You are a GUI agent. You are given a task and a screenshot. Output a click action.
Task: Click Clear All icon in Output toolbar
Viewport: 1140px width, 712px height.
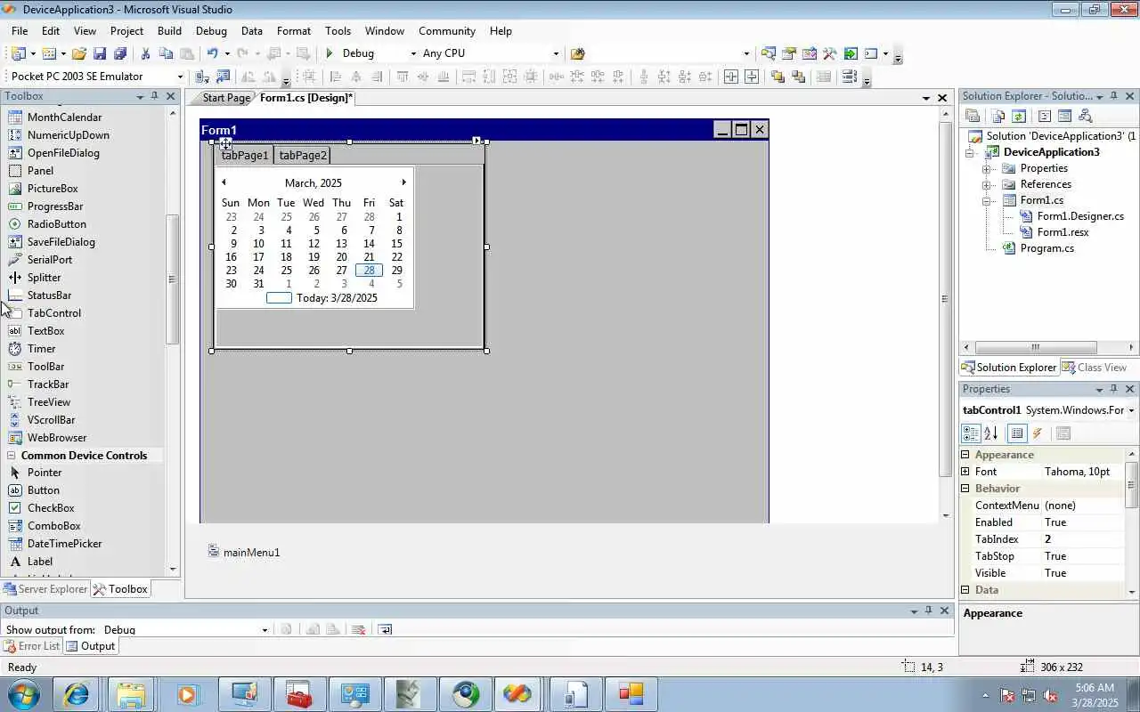(x=358, y=629)
